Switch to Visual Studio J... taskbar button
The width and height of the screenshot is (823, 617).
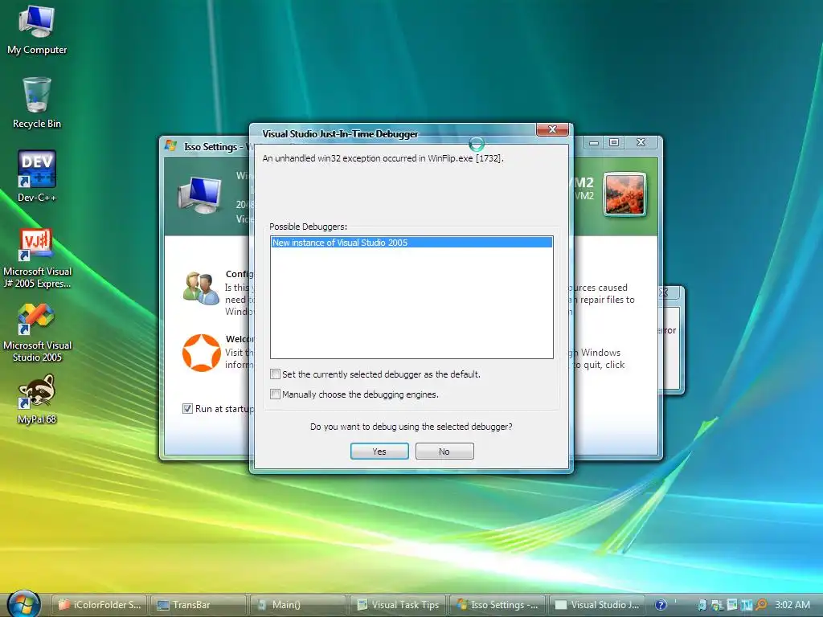(596, 605)
